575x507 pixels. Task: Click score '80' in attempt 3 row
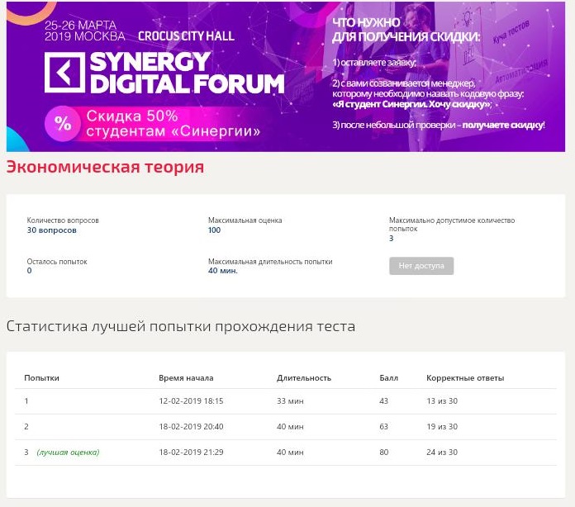pos(383,453)
